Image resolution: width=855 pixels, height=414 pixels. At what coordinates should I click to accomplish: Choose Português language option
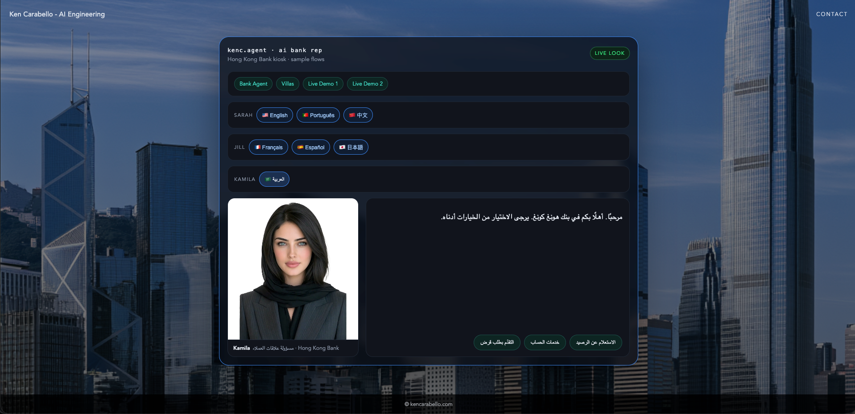318,115
